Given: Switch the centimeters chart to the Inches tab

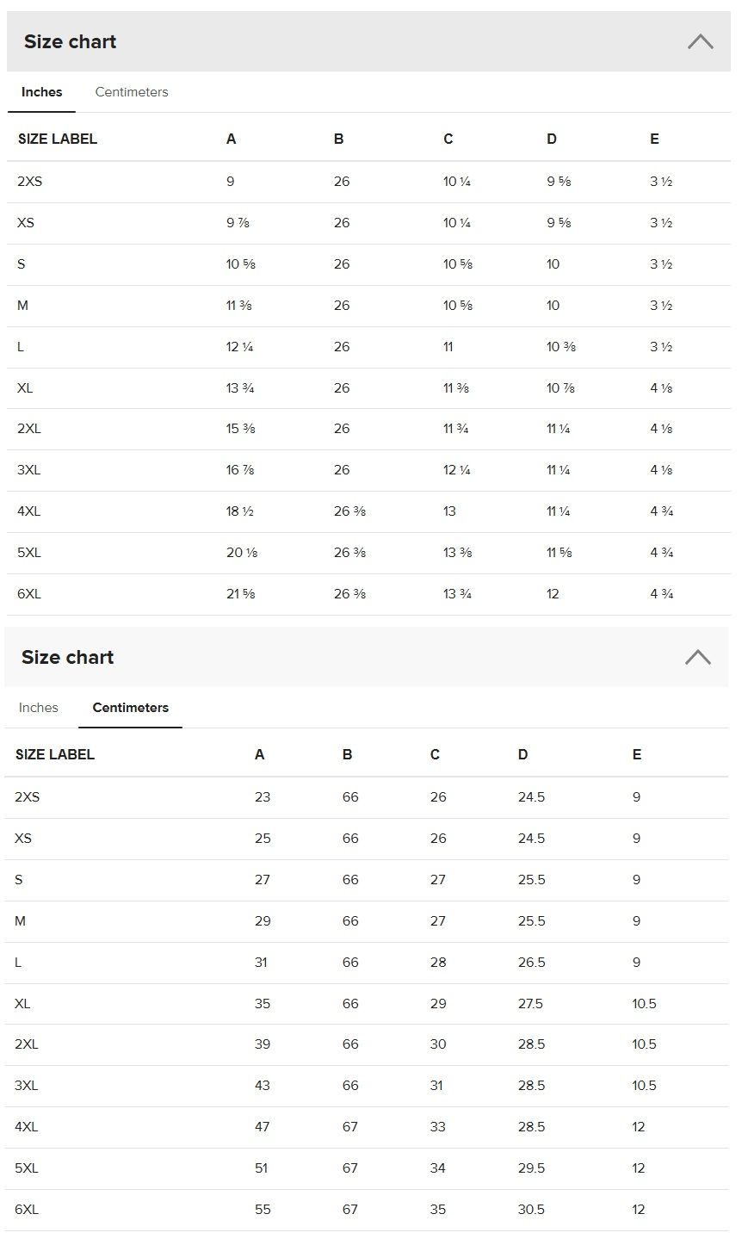Looking at the screenshot, I should (x=39, y=708).
